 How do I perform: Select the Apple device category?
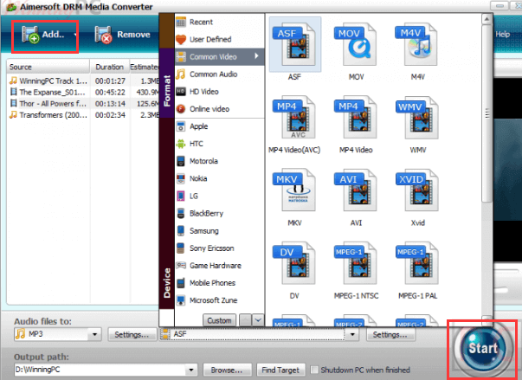(x=199, y=126)
